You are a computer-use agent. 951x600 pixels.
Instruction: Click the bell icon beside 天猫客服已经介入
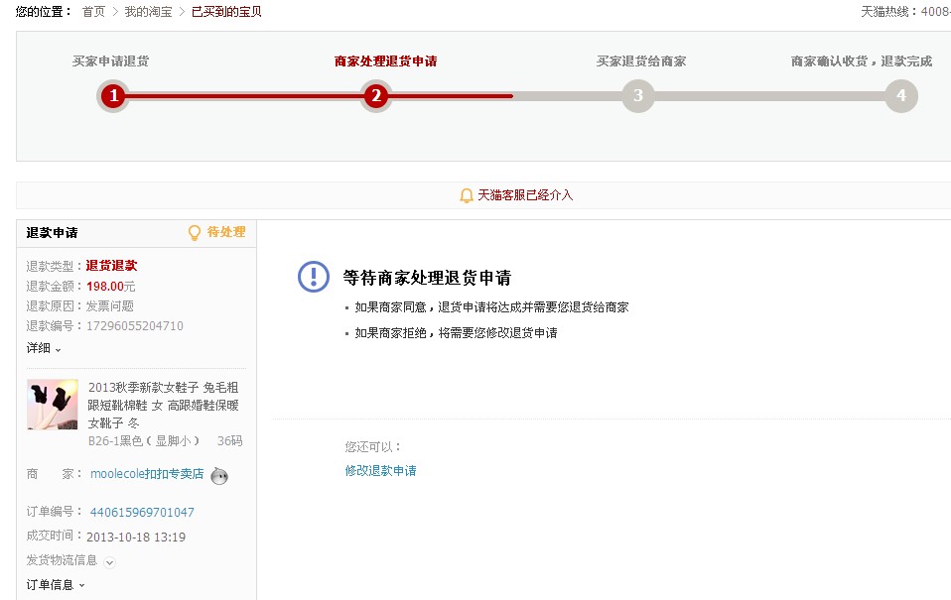(x=467, y=194)
